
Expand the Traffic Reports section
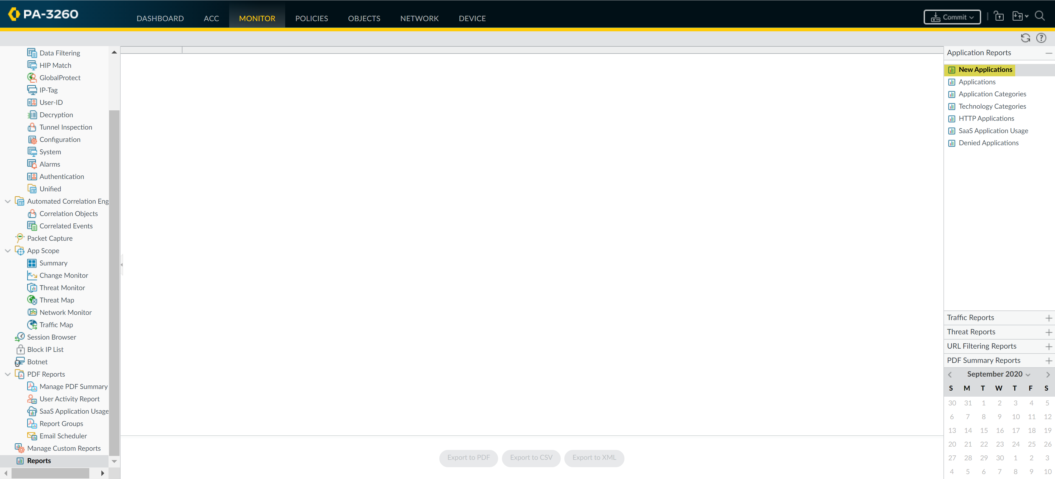1048,318
